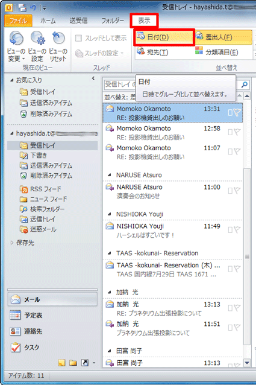
Task: Open Momoko Okamoto message from 12:58
Action: (x=172, y=133)
